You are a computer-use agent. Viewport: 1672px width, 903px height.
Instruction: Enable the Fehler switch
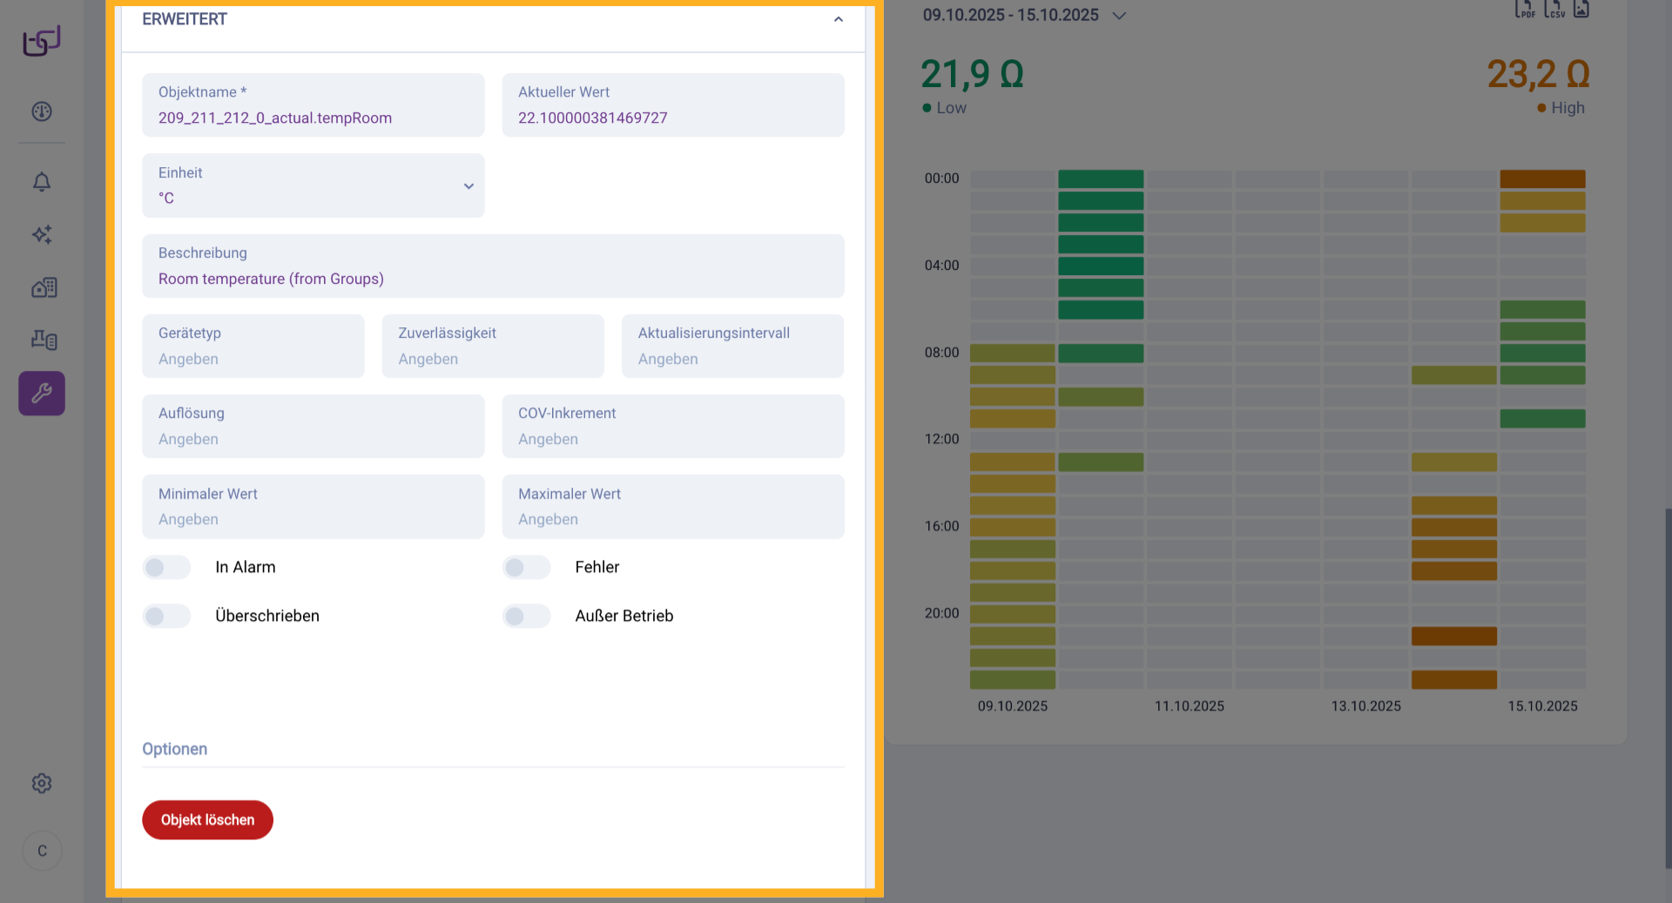click(x=526, y=568)
